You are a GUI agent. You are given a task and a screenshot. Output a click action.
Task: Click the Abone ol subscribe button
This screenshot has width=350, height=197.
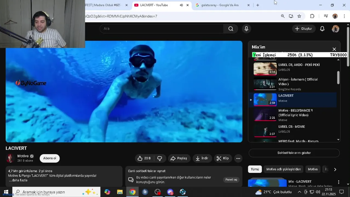(x=50, y=158)
